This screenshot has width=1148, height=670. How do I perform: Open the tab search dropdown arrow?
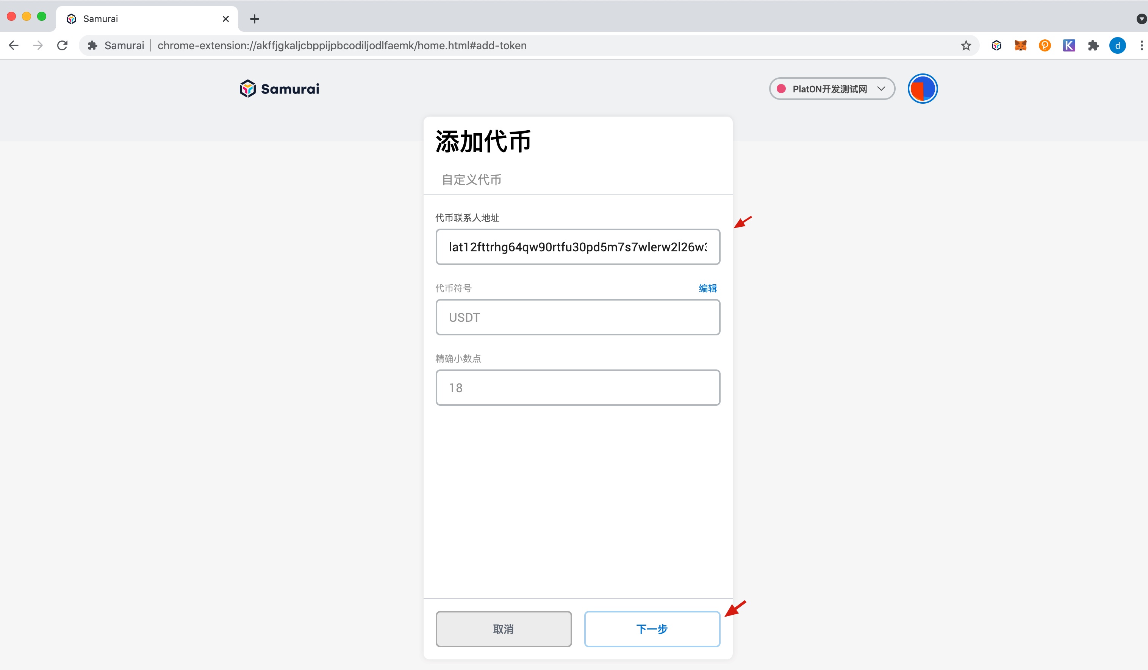click(x=1141, y=19)
